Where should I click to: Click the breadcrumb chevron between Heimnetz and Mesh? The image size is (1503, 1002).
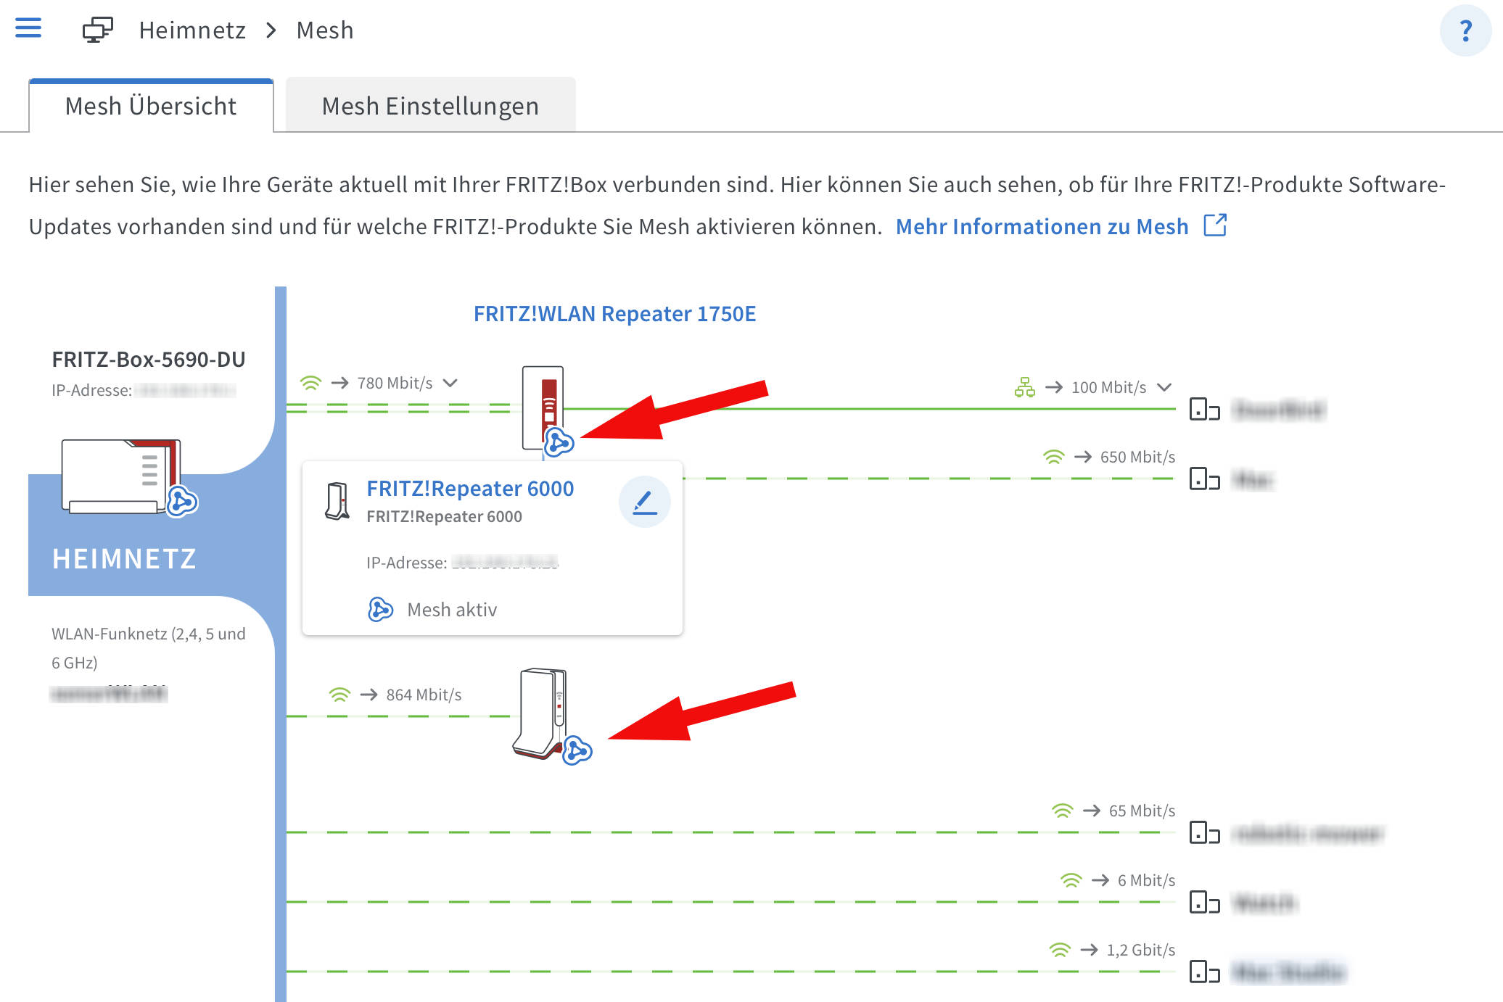[271, 30]
